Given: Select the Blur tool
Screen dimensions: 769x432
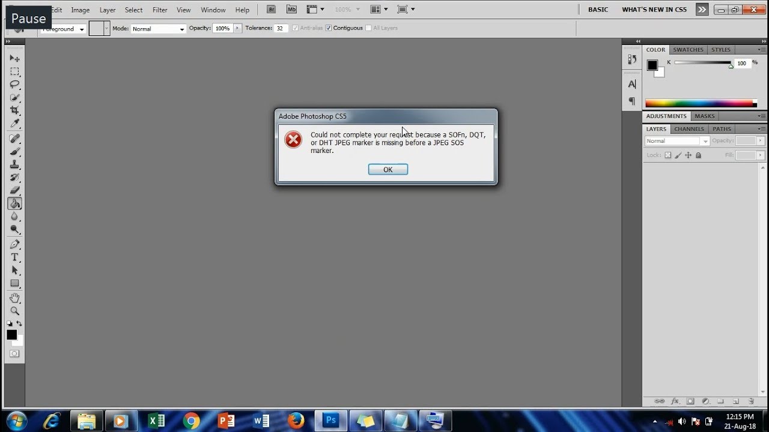Looking at the screenshot, I should (15, 217).
